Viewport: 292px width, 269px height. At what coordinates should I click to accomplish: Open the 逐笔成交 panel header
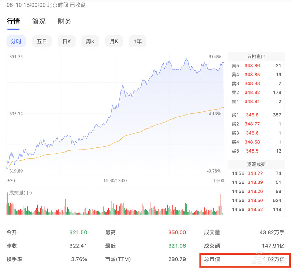point(256,164)
